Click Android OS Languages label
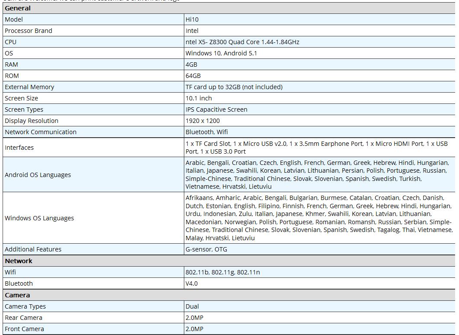The image size is (459, 335). pos(38,175)
